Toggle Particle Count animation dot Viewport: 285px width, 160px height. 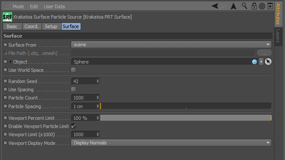pos(5,97)
